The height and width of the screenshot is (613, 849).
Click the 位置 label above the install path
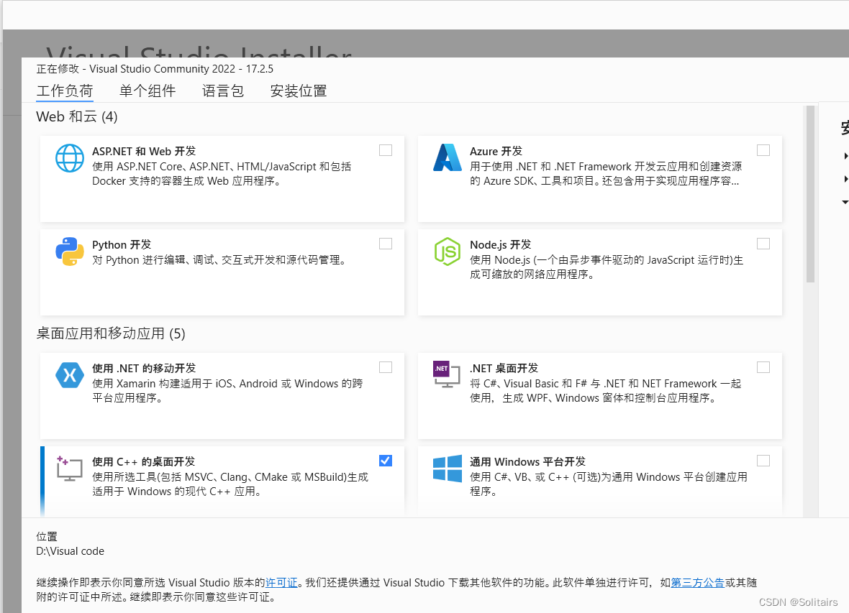47,537
